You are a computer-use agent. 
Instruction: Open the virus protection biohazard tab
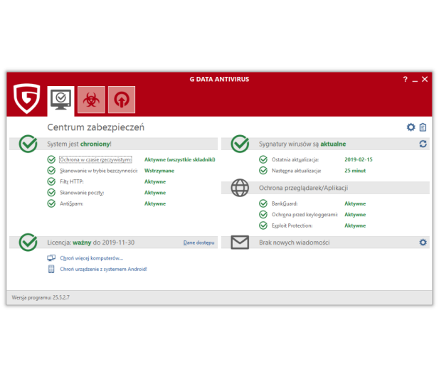click(91, 100)
